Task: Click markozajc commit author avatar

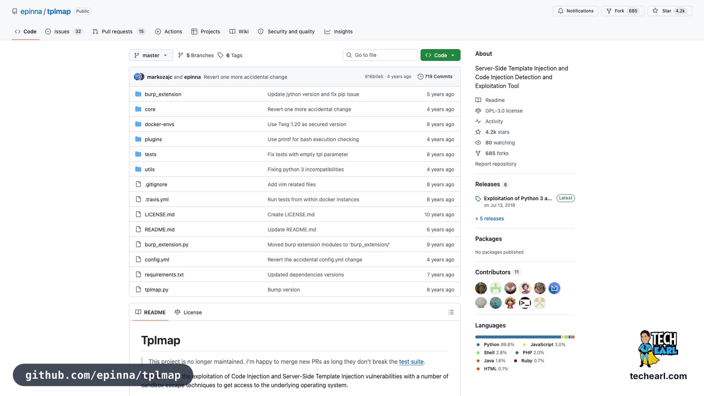Action: click(137, 77)
